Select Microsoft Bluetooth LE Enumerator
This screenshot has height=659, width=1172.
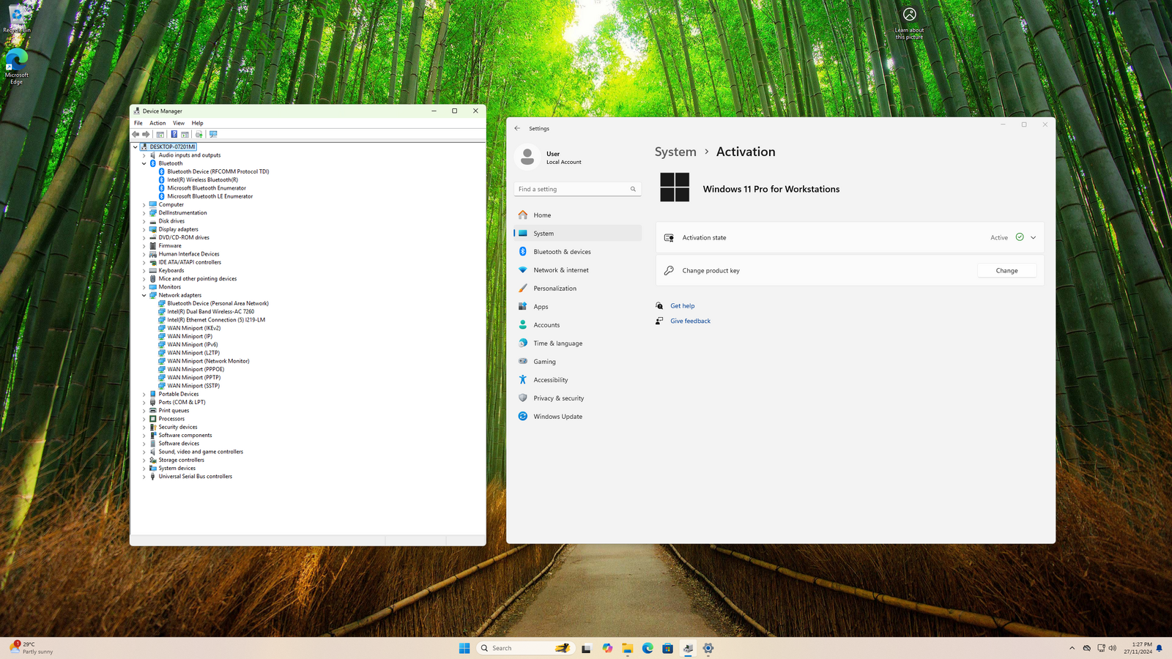(209, 196)
